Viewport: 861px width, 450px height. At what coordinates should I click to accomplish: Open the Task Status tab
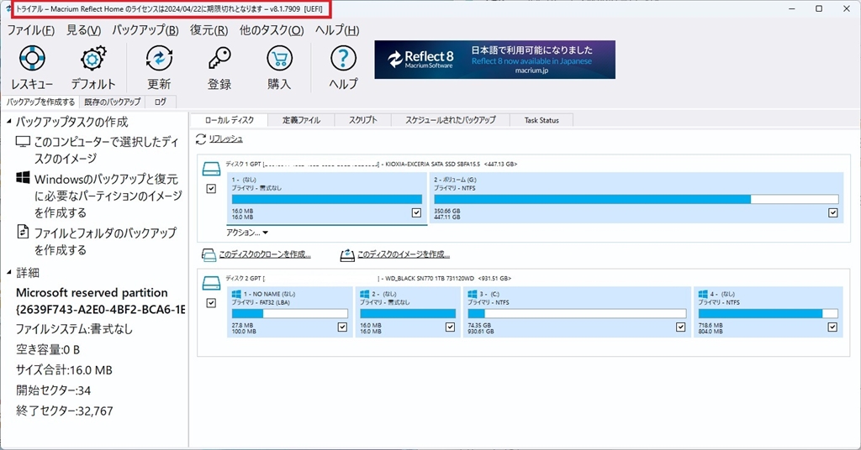coord(541,120)
